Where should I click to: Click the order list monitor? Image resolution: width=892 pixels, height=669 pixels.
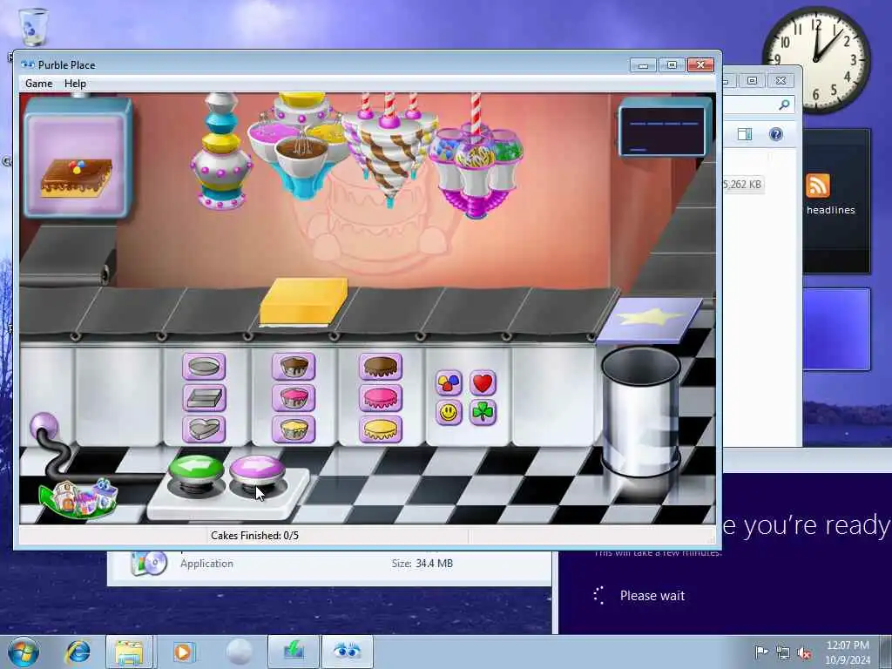(x=663, y=127)
